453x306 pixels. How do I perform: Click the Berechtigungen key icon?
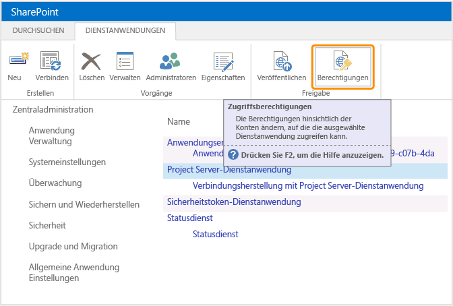point(342,61)
